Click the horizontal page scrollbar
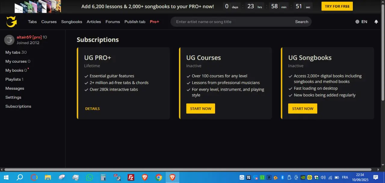The width and height of the screenshot is (385, 183). click(x=188, y=169)
